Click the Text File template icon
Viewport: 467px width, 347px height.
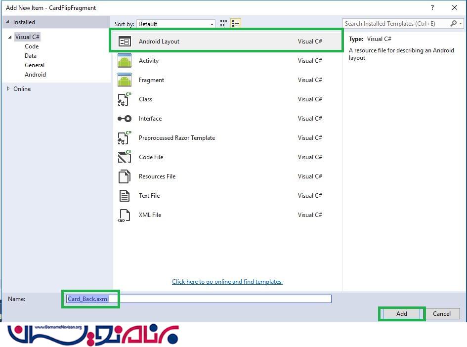(x=125, y=196)
